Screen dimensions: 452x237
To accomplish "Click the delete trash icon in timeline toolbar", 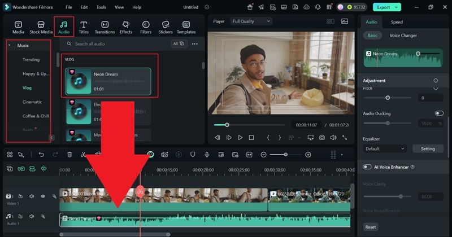I will [x=69, y=155].
